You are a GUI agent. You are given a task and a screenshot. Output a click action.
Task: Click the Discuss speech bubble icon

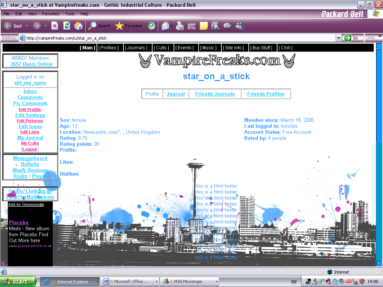pos(228,26)
